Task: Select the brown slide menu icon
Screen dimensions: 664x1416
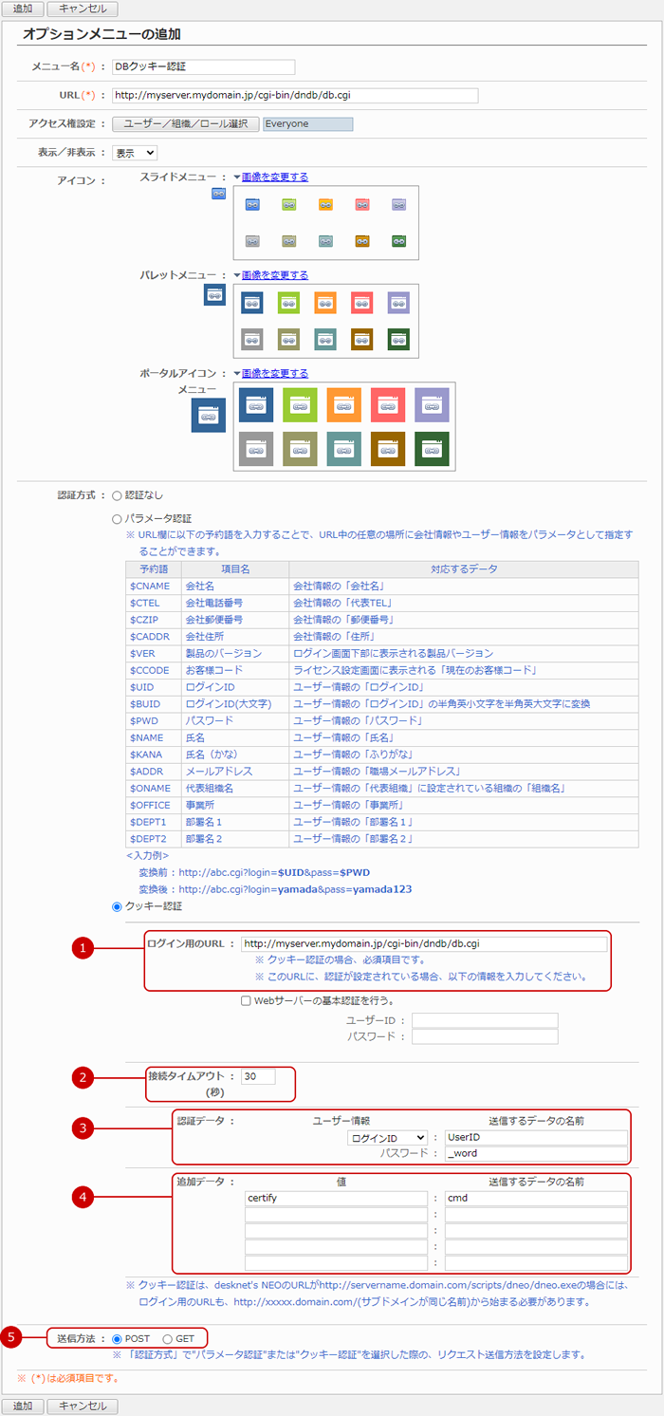Action: [362, 241]
